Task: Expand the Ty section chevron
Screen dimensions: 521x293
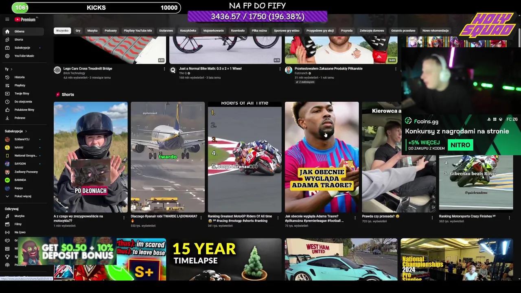Action: 11,69
